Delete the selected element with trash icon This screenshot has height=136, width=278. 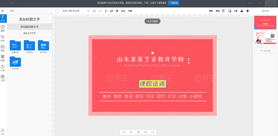point(247,11)
